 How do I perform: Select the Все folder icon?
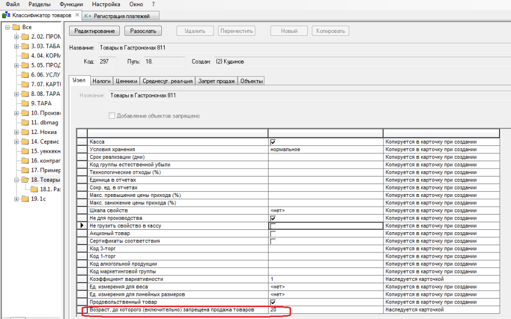point(16,27)
